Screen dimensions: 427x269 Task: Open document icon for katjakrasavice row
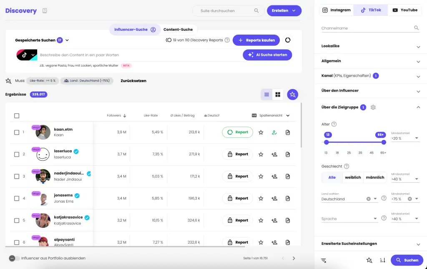288,221
